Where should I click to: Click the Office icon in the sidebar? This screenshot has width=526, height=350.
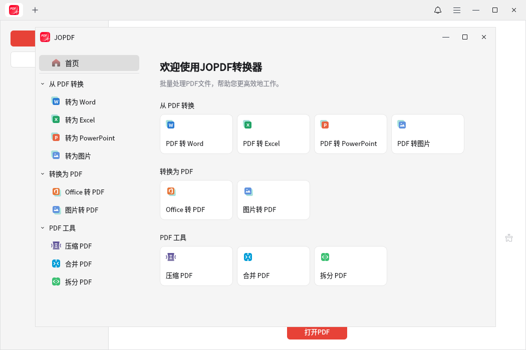pos(56,191)
